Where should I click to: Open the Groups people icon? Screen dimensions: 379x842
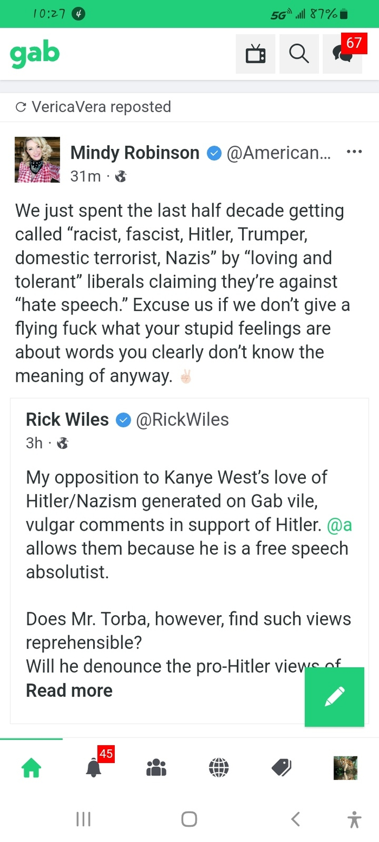click(156, 767)
